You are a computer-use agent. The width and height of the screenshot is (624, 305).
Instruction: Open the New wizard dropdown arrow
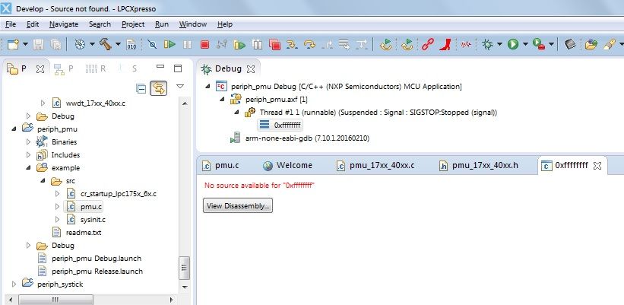26,44
